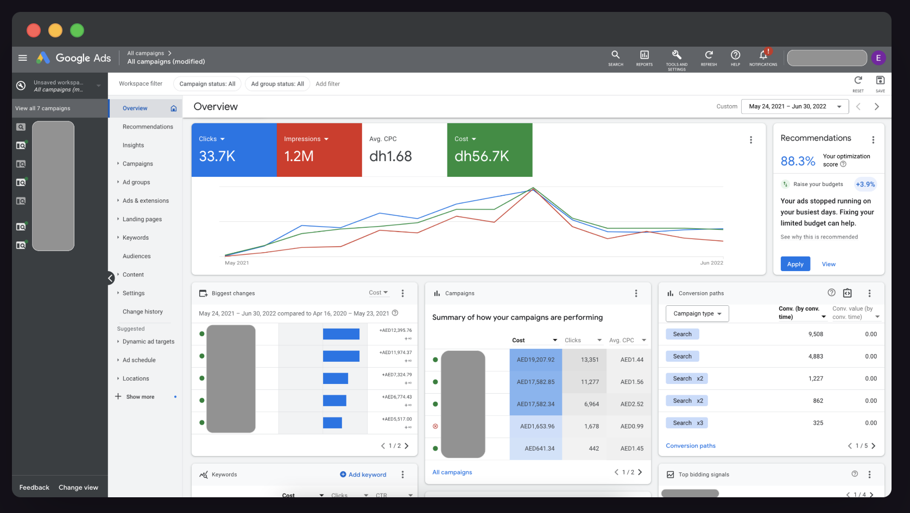Go to previous date range arrow
Viewport: 910px width, 513px height.
coord(858,107)
